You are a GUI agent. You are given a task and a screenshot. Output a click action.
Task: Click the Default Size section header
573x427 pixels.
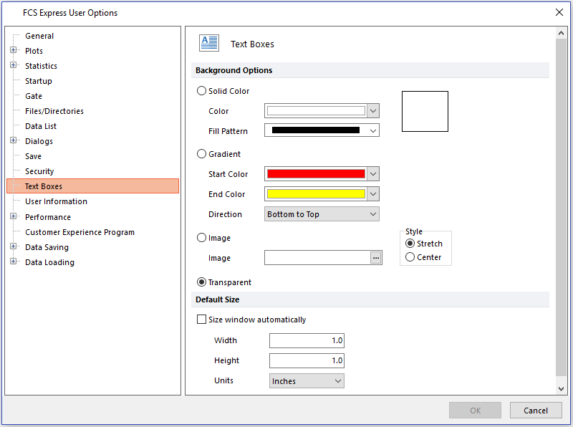(370, 299)
